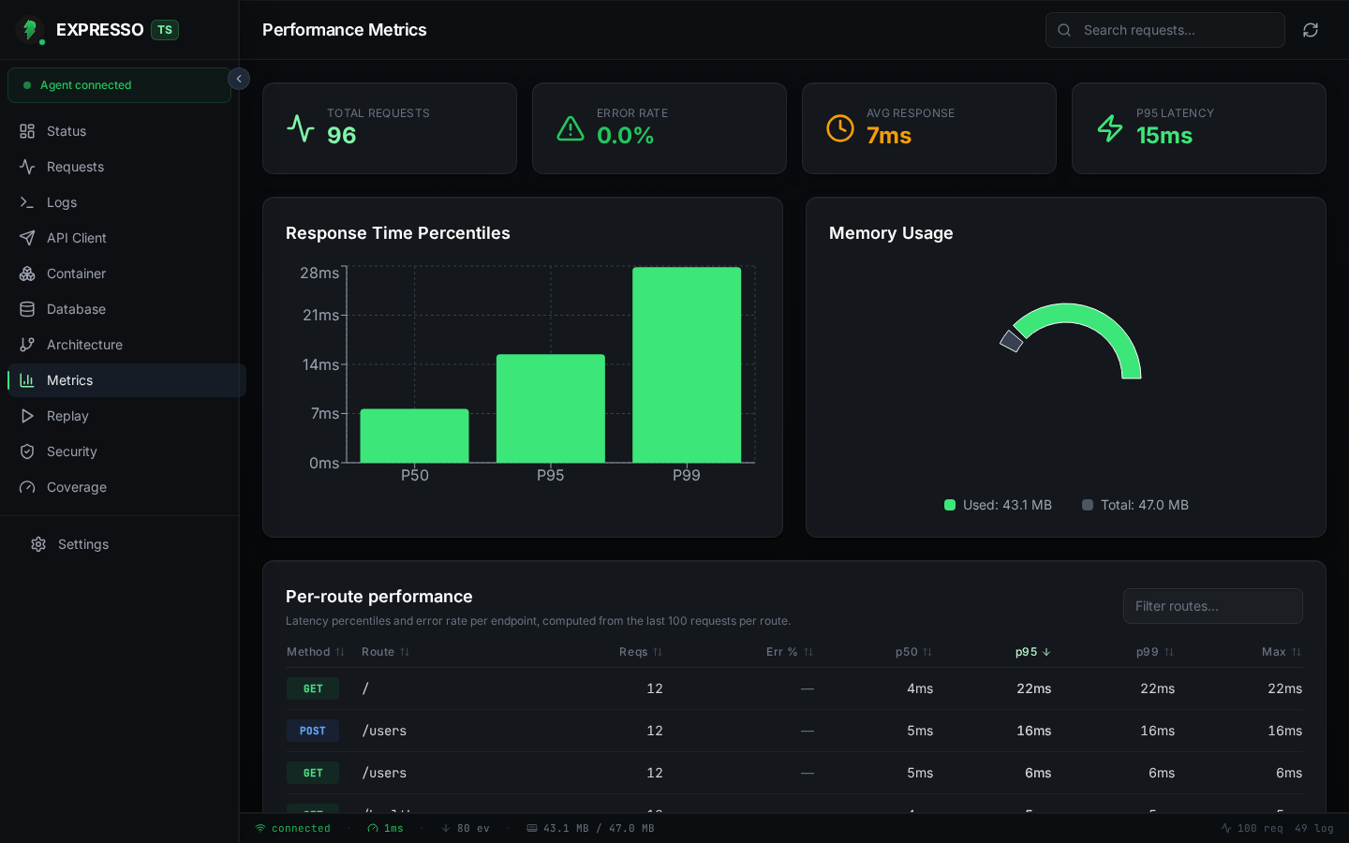Click the Coverage gauge icon

[27, 487]
